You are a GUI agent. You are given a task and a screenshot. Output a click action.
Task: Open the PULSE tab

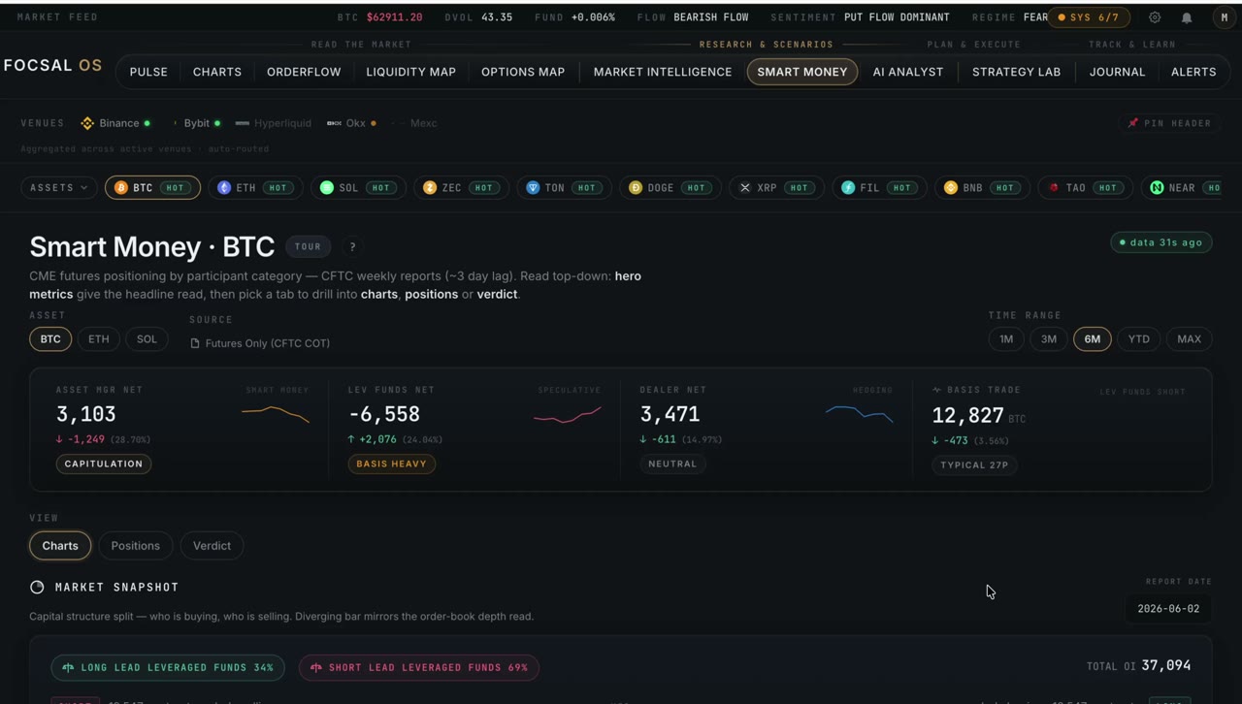(x=148, y=72)
